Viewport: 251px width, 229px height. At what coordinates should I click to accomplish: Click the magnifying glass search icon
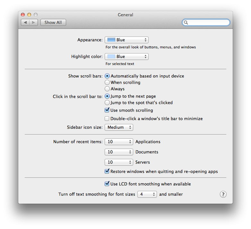(x=186, y=22)
